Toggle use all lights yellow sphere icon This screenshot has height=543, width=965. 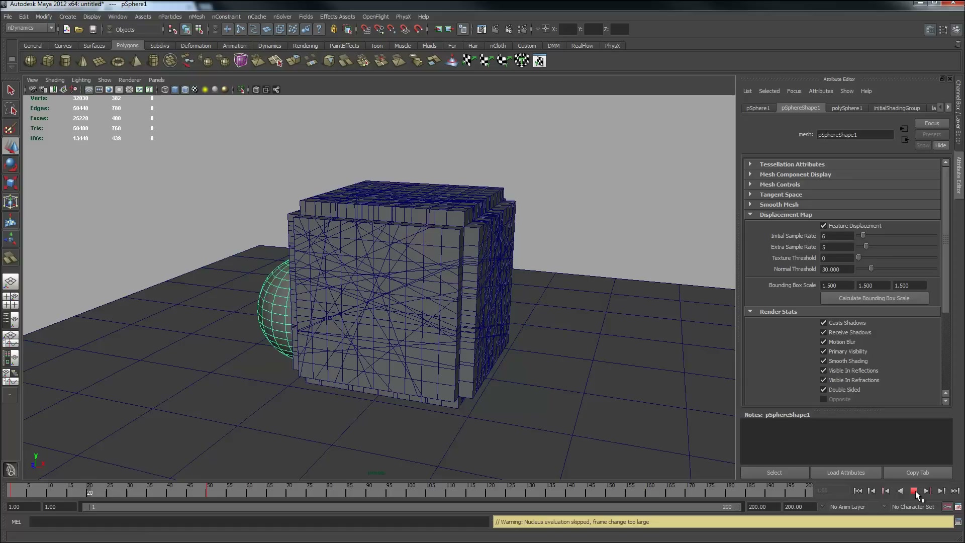(205, 89)
